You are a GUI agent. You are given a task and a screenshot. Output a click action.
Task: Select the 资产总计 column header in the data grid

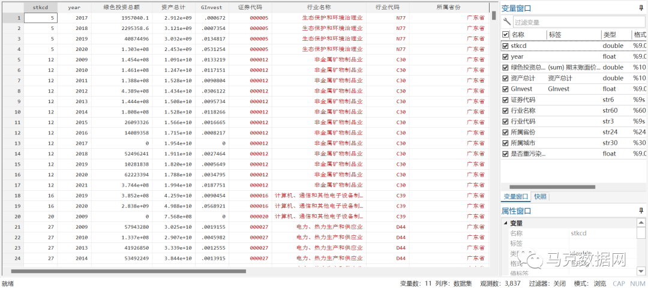click(x=173, y=7)
